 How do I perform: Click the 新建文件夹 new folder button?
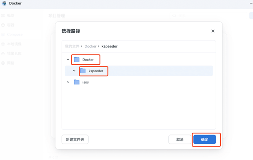[x=75, y=140]
